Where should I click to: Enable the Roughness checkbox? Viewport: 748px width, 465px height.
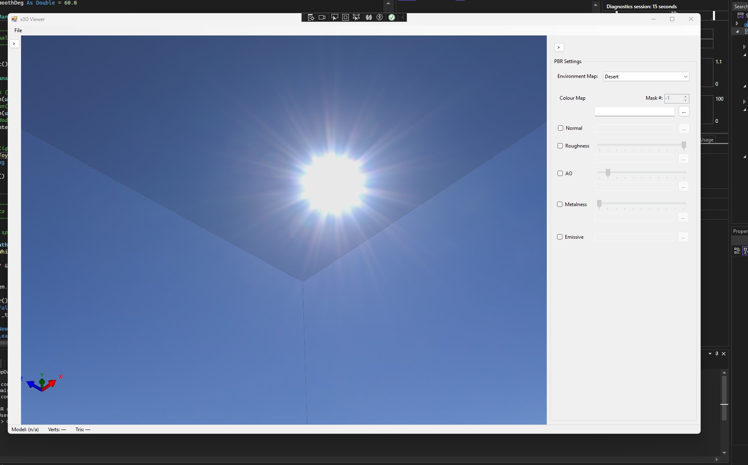point(560,146)
